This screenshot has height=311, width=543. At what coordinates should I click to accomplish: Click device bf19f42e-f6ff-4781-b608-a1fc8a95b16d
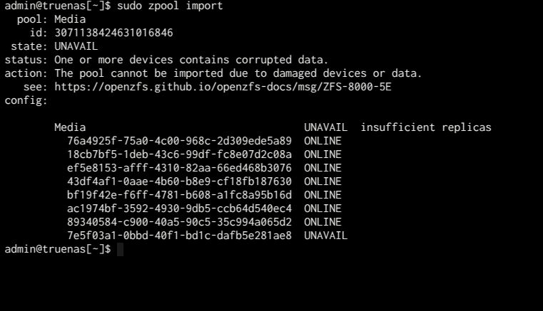point(179,195)
